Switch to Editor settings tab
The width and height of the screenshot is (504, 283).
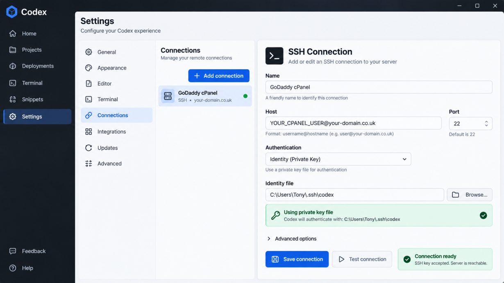[x=117, y=83]
